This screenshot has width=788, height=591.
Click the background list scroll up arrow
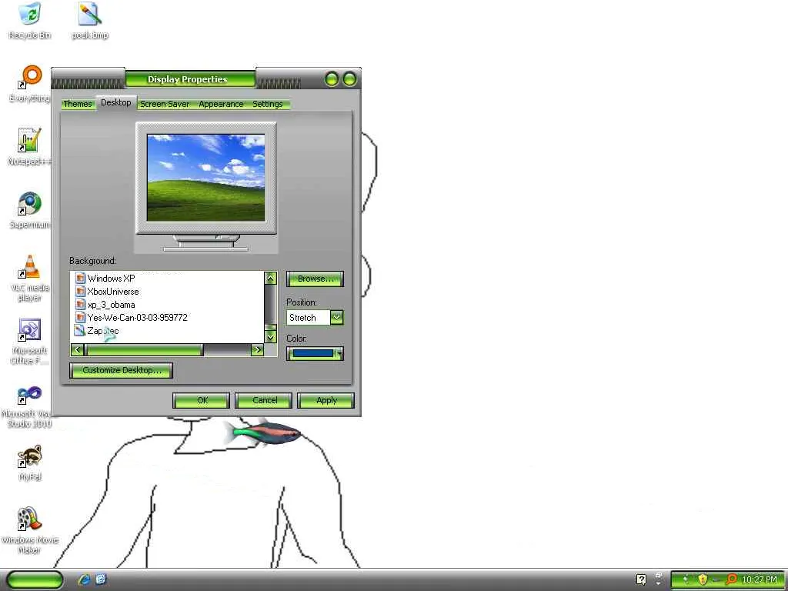(270, 278)
